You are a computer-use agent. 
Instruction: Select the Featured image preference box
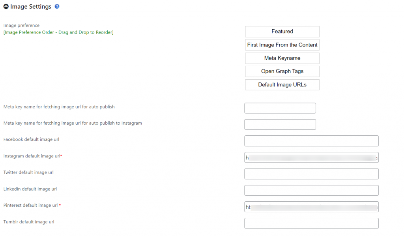click(x=282, y=31)
